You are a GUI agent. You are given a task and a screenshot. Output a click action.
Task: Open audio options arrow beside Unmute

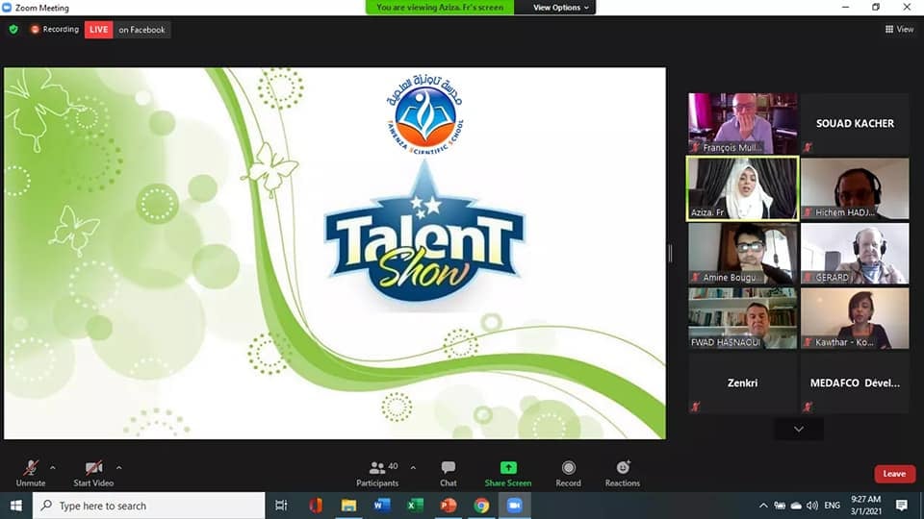[x=53, y=468]
